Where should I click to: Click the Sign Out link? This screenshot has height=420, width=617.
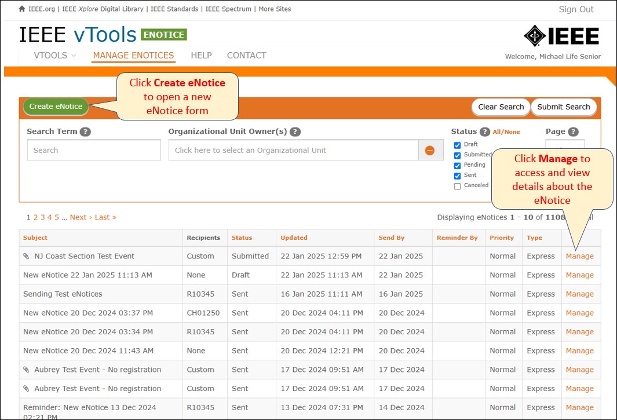(x=576, y=9)
